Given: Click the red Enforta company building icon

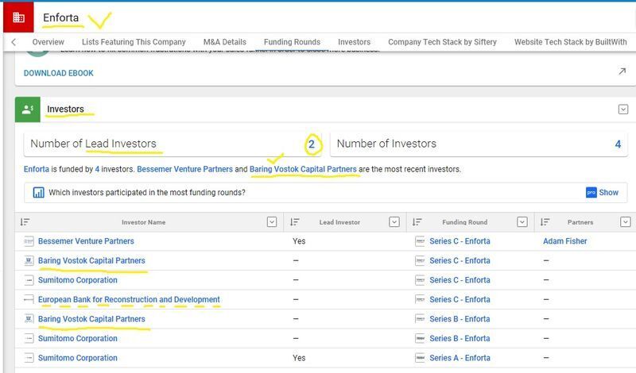Looking at the screenshot, I should (18, 17).
